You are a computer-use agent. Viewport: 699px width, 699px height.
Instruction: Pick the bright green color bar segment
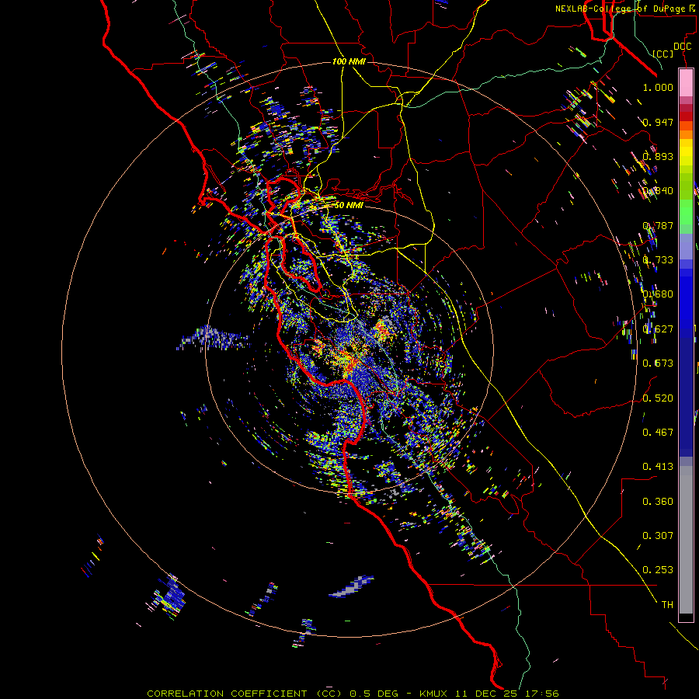(x=686, y=212)
